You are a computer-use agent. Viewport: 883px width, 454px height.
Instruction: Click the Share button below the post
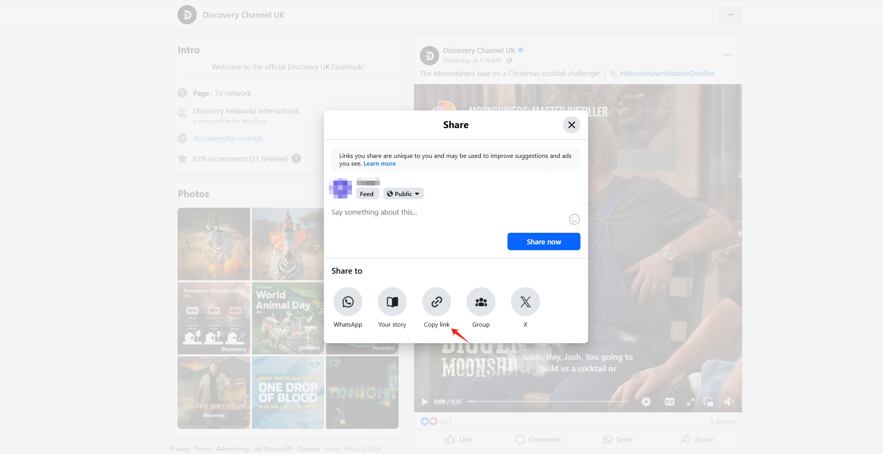coord(697,439)
